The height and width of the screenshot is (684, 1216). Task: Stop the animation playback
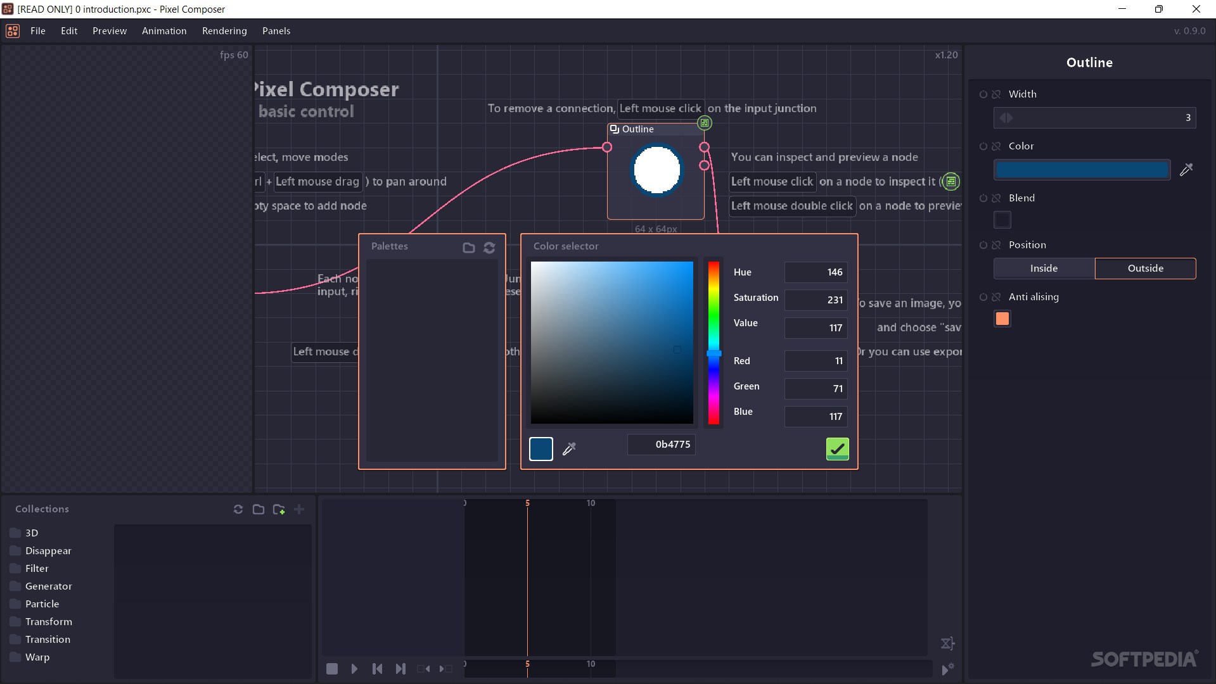(332, 669)
